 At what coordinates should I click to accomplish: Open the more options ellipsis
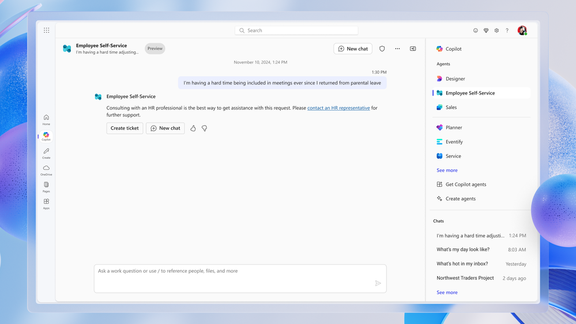397,48
